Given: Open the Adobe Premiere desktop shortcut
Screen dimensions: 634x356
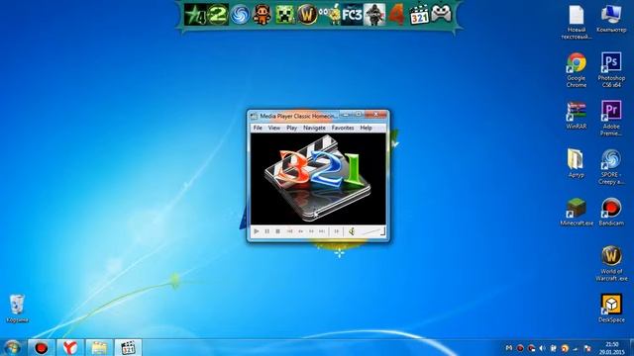Looking at the screenshot, I should pos(611,118).
